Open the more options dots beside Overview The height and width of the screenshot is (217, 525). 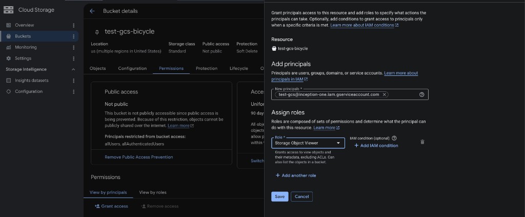[74, 25]
